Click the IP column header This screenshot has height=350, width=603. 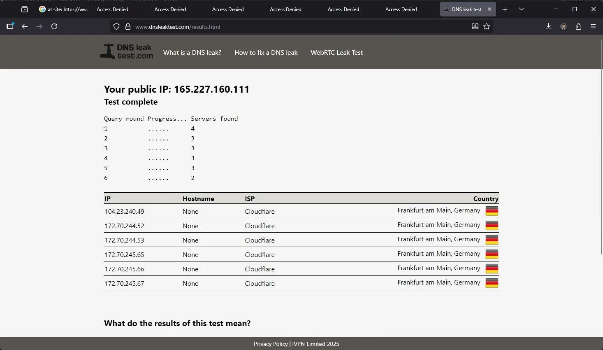(x=107, y=198)
